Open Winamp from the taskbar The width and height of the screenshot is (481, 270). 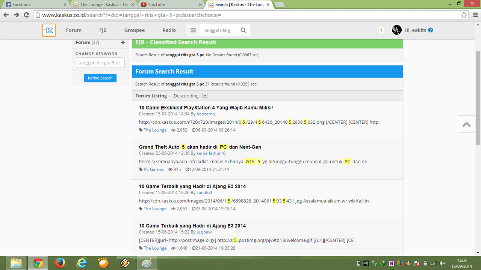(125, 263)
